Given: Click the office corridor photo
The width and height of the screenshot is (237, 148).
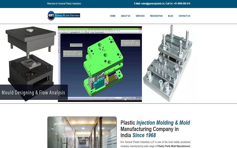Looking at the screenshot, I should tap(82, 132).
